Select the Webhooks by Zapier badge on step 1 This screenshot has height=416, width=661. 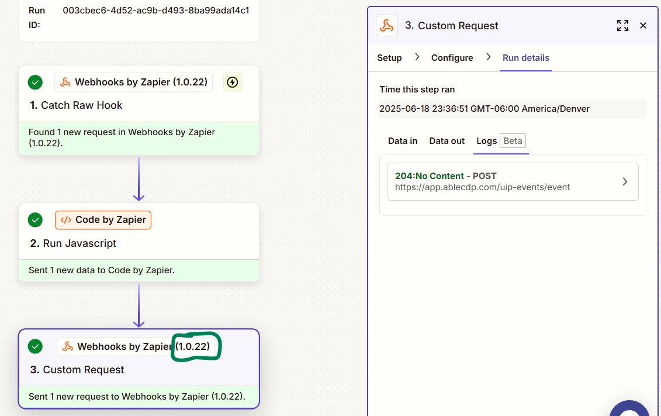tap(133, 82)
